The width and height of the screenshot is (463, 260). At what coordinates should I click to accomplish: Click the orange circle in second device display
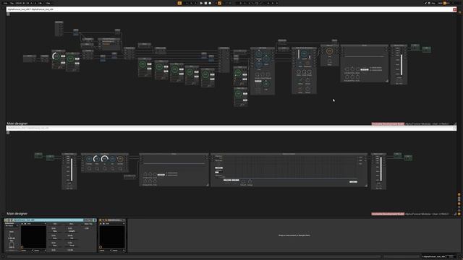click(x=101, y=247)
